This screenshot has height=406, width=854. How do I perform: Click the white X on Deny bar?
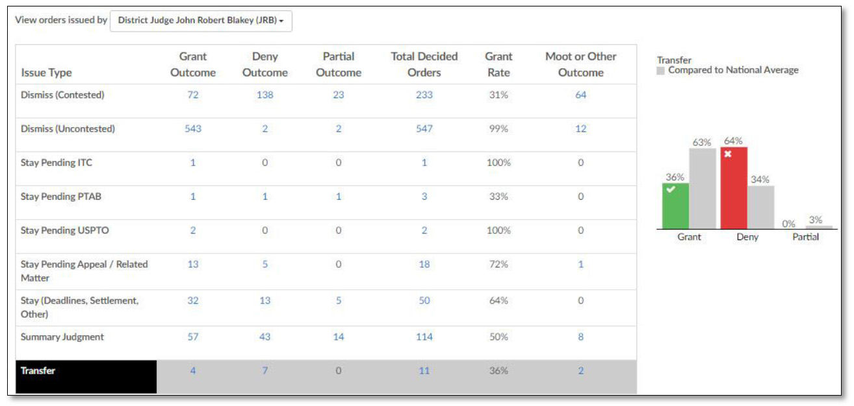tap(729, 154)
